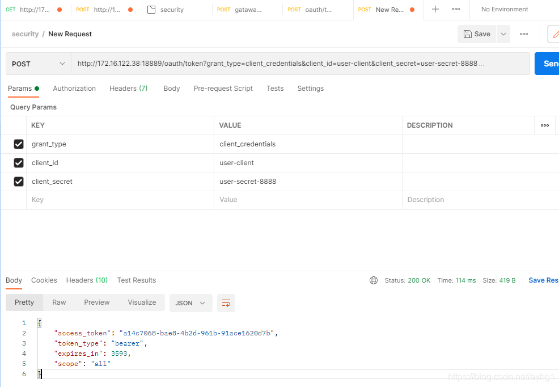Select response Body tab
Viewport: 559px width, 387px height.
(14, 280)
